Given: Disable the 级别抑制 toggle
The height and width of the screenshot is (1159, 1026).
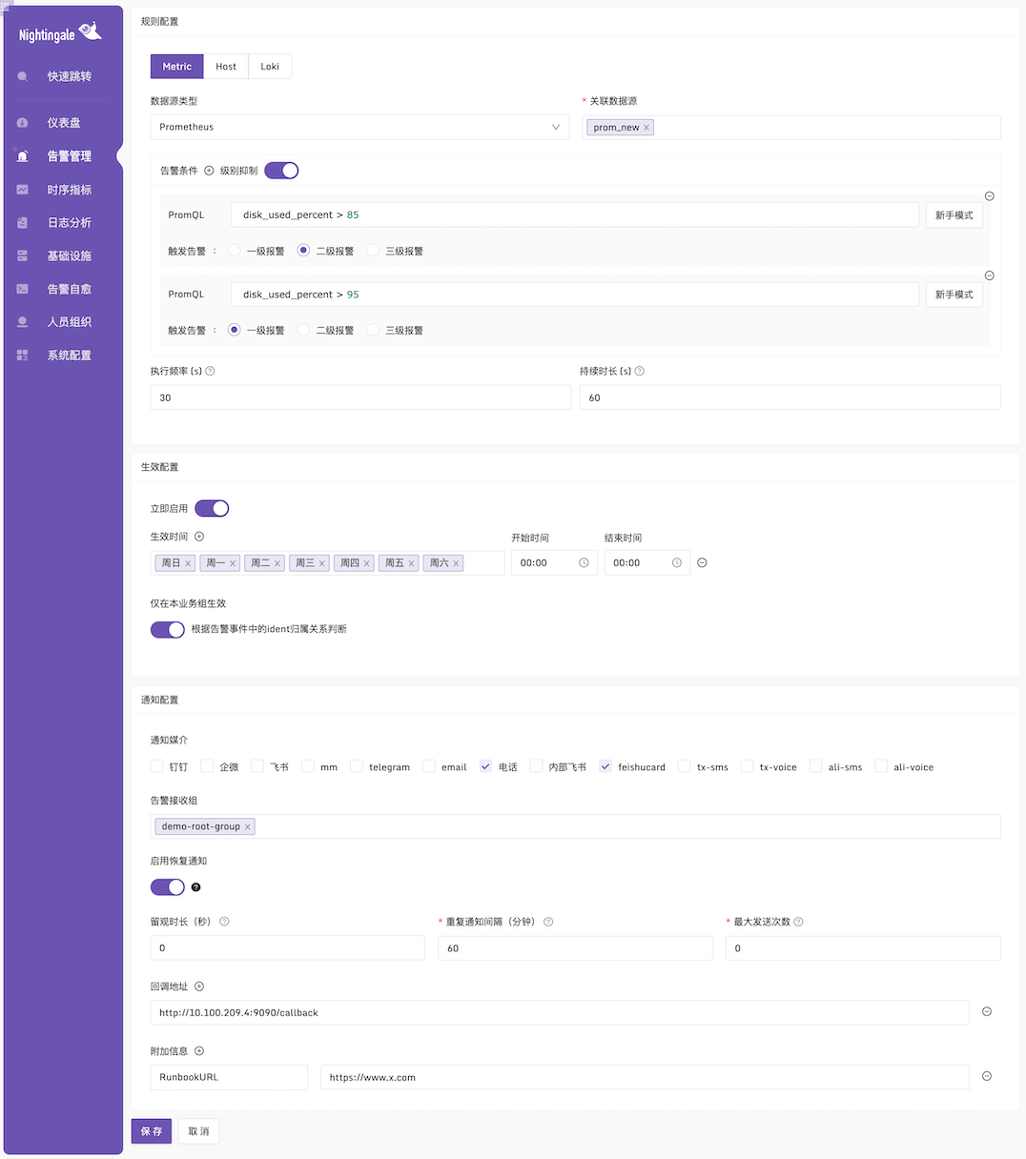Looking at the screenshot, I should point(281,170).
